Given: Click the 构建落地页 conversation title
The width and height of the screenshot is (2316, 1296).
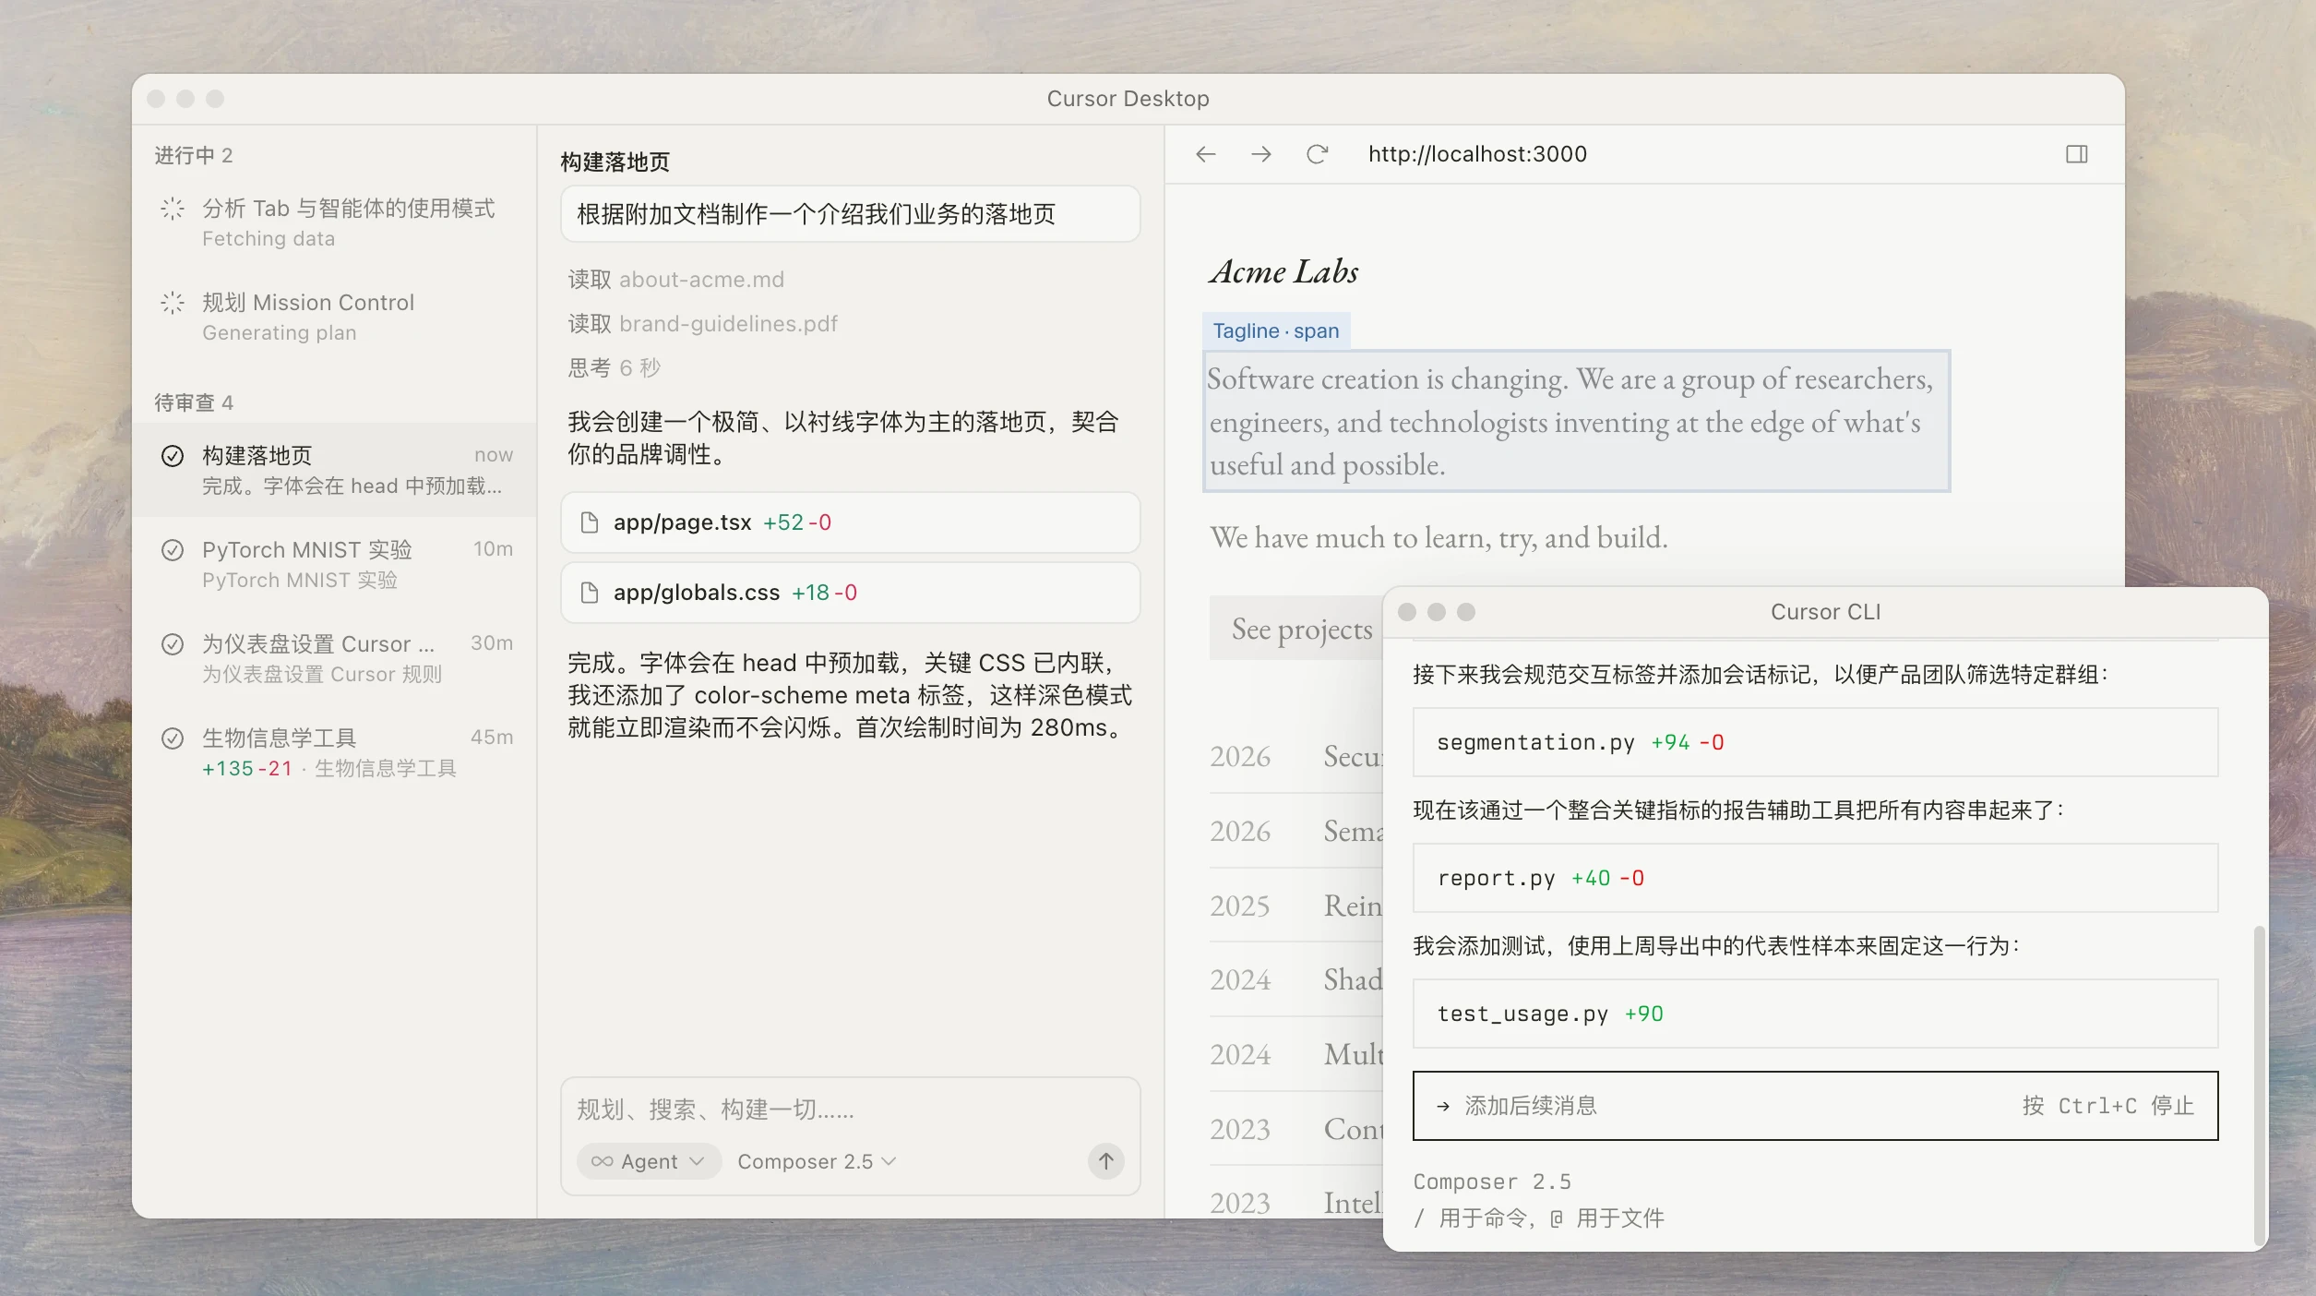Looking at the screenshot, I should coord(615,162).
